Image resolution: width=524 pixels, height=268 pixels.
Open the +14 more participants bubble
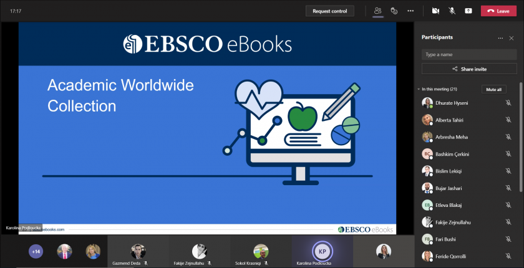(x=36, y=251)
